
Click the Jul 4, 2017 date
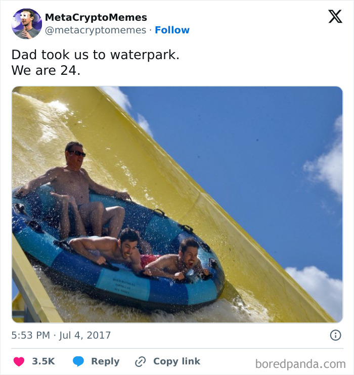tap(85, 335)
